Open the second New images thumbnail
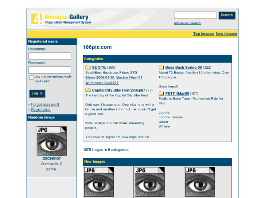265x198 pixels. click(150, 182)
